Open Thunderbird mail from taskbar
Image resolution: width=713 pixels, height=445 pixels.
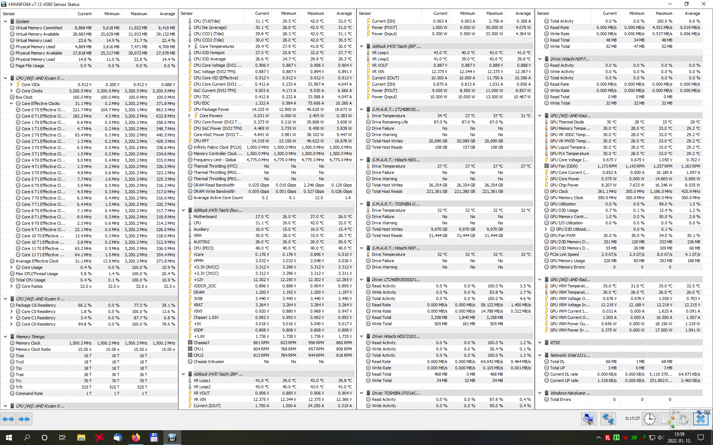coord(117,438)
